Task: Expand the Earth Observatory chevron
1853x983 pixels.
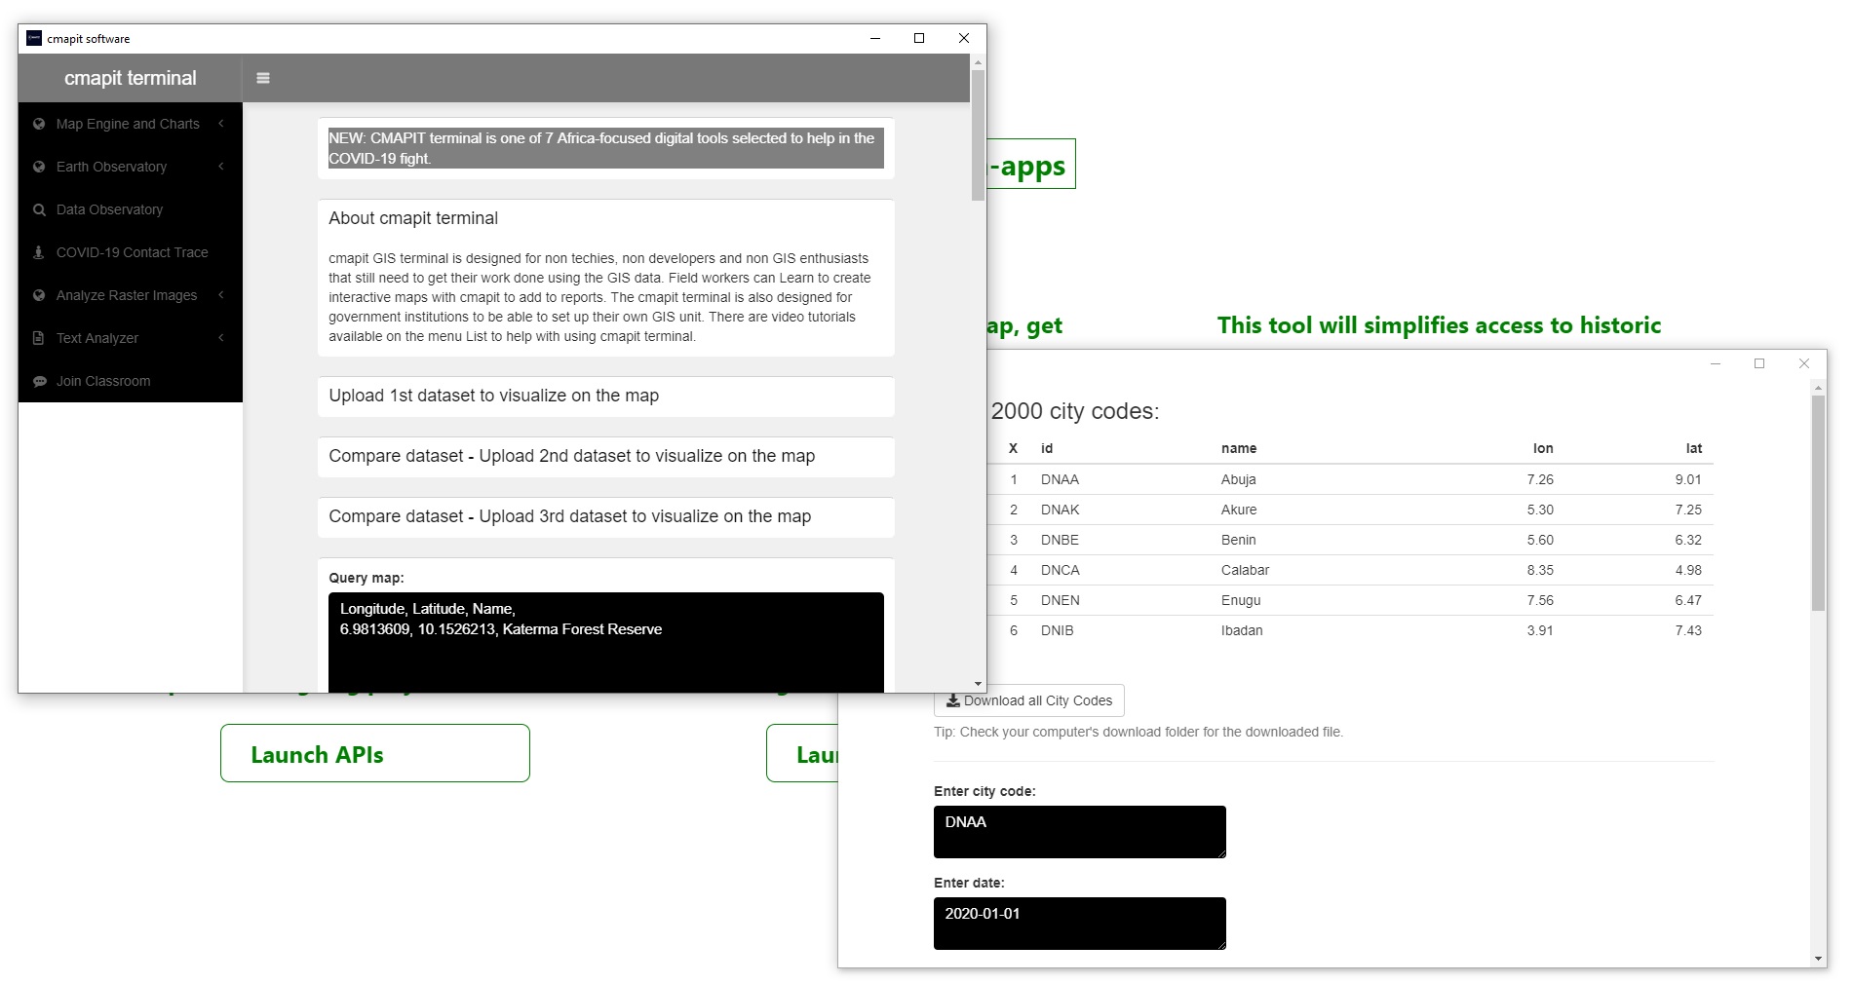Action: [x=221, y=167]
